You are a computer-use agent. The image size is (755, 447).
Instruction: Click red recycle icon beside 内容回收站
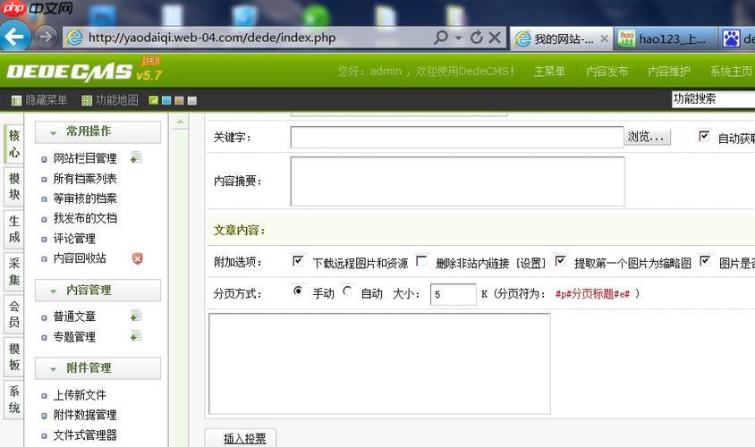(x=137, y=258)
